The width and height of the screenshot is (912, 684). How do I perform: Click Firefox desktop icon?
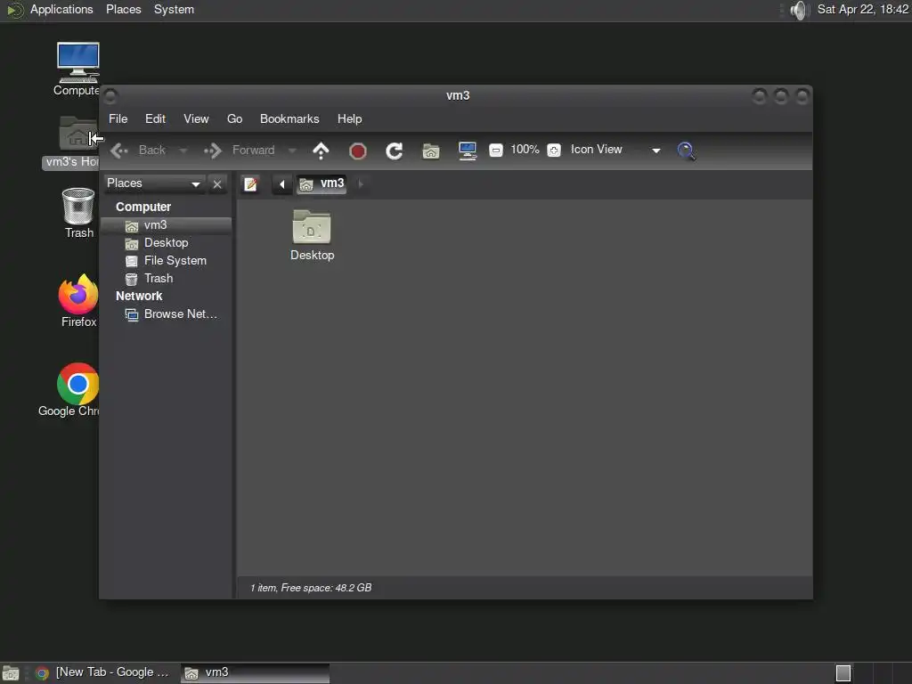click(x=78, y=301)
